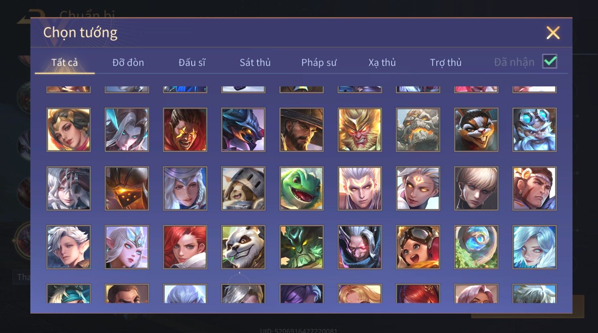Select the calico cat hero portrait
Image resolution: width=598 pixels, height=333 pixels.
[476, 130]
